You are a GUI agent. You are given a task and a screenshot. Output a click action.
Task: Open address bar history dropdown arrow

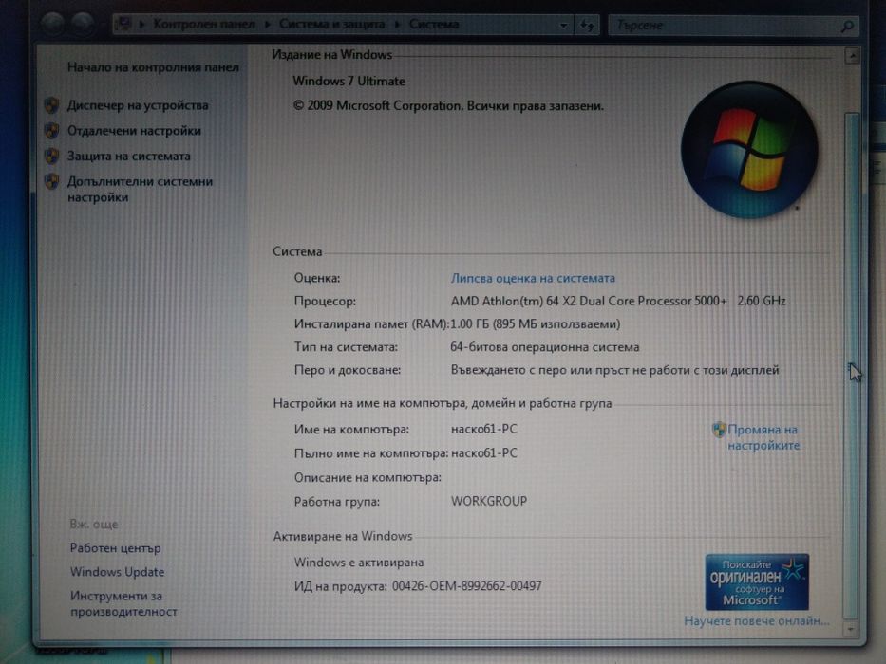(563, 25)
